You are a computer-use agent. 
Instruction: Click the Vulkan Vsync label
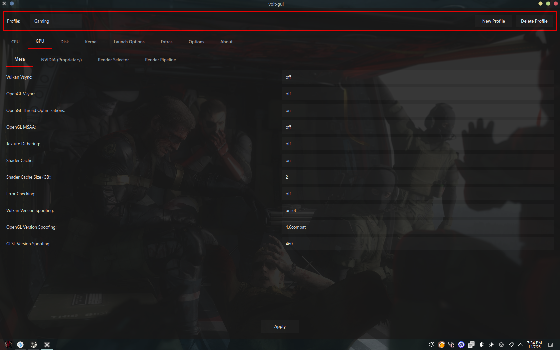pos(19,77)
